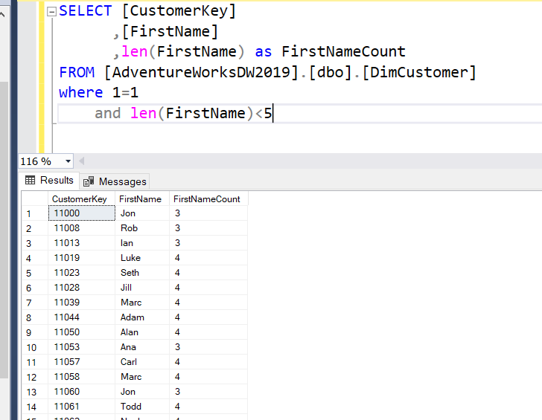Click the FirstNameCount column header
Image resolution: width=542 pixels, height=420 pixels.
click(x=208, y=199)
